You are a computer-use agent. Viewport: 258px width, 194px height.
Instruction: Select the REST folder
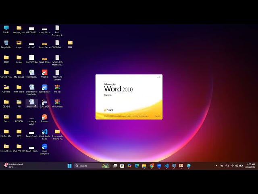pos(19,133)
